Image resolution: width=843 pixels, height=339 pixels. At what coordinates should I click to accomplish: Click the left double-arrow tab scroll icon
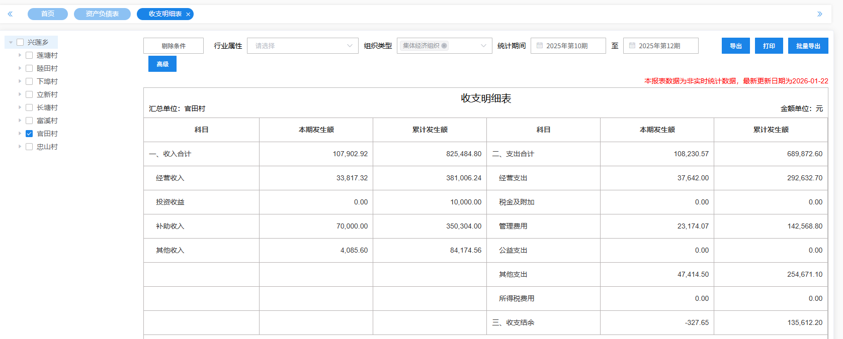point(10,14)
